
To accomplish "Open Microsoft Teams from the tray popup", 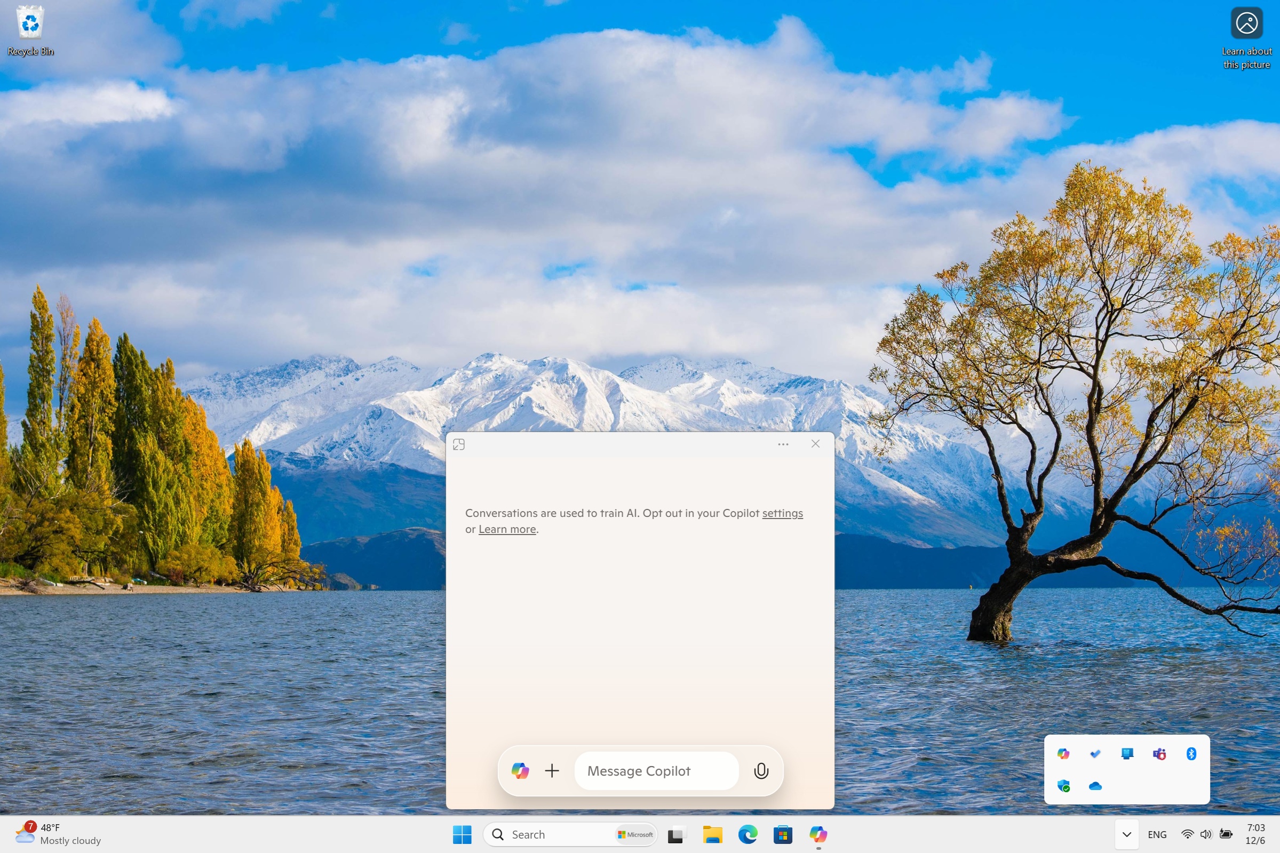I will click(x=1159, y=753).
